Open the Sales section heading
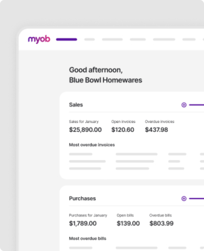Image resolution: width=204 pixels, height=251 pixels. click(x=76, y=105)
